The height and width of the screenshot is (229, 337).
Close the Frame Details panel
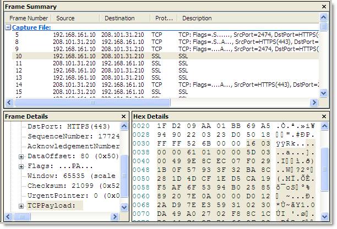tap(123, 116)
